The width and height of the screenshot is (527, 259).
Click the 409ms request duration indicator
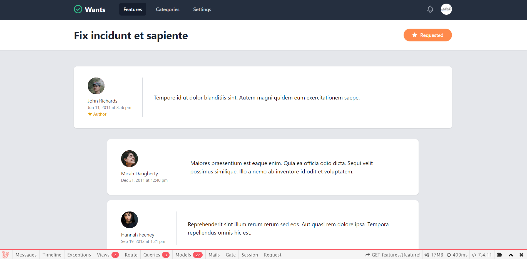coord(457,255)
